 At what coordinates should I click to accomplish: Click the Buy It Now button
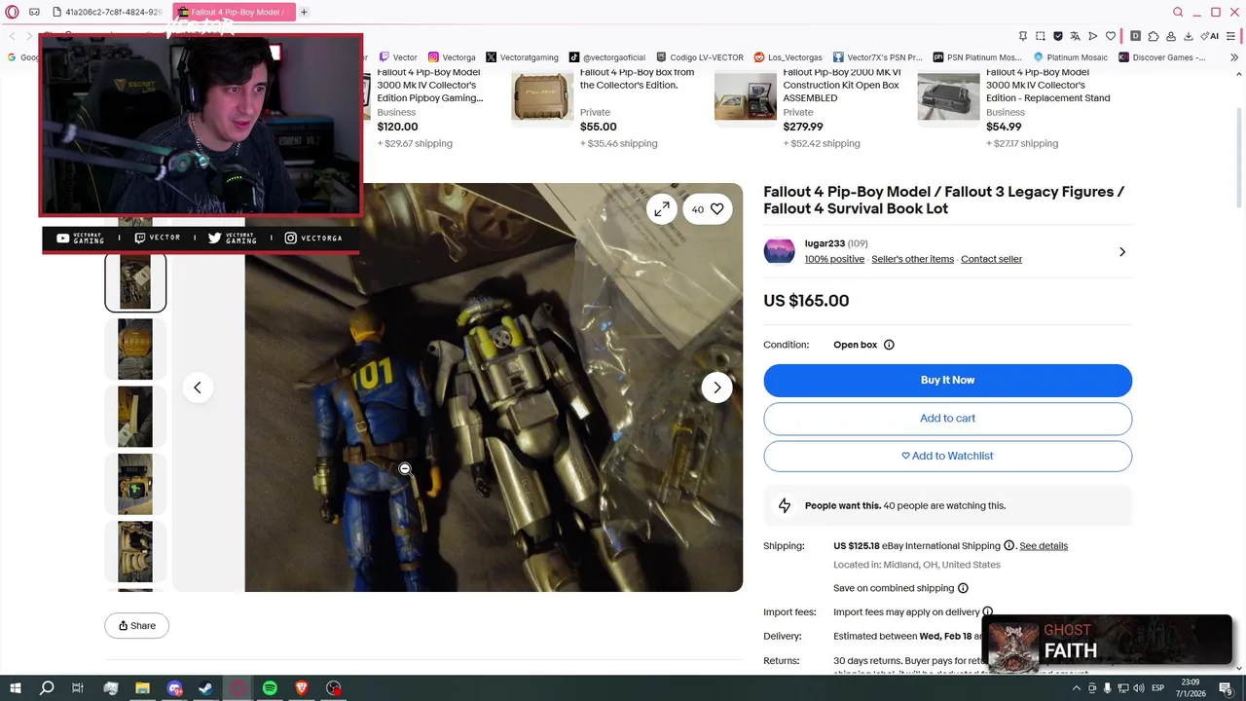tap(947, 381)
